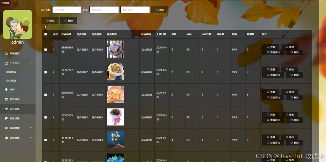This screenshot has height=162, width=326.
Task: Open the cover thumbnail of 花卉名称4
Action: (116, 139)
